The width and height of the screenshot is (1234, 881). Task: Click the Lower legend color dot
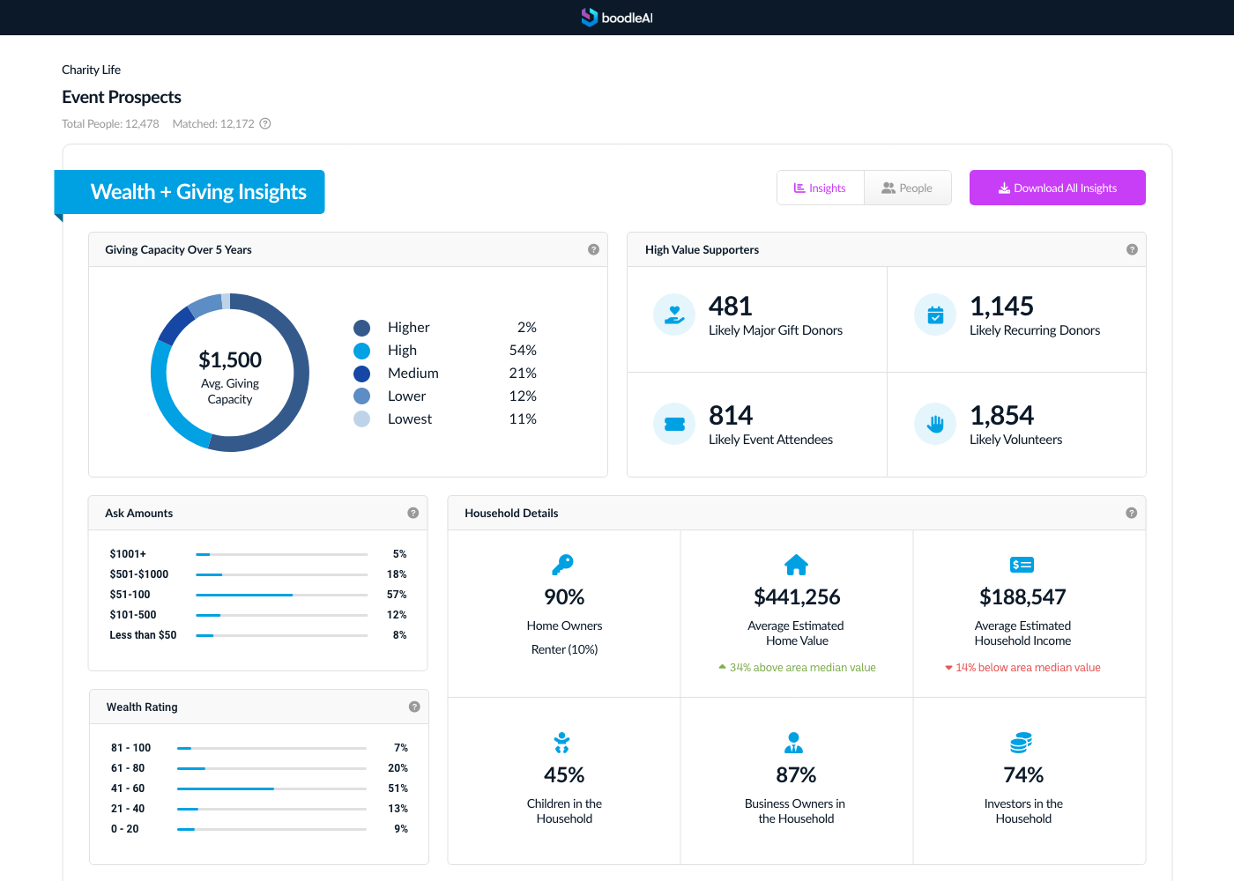361,396
